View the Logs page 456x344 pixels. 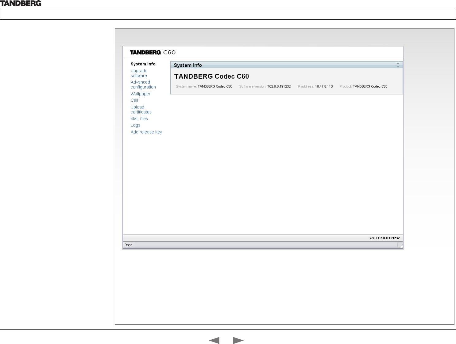135,125
